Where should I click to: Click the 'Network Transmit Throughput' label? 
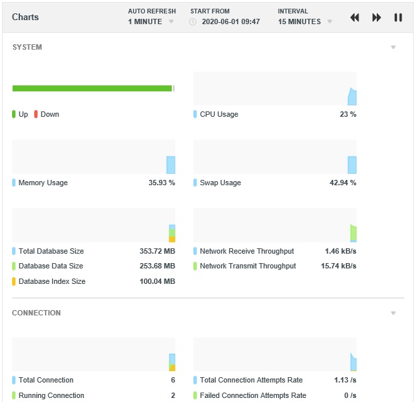(248, 266)
